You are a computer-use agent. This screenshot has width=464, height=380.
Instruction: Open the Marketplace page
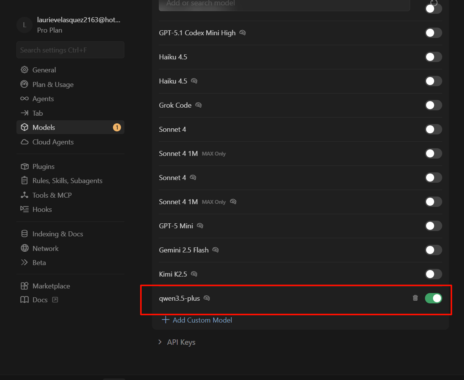click(x=51, y=286)
